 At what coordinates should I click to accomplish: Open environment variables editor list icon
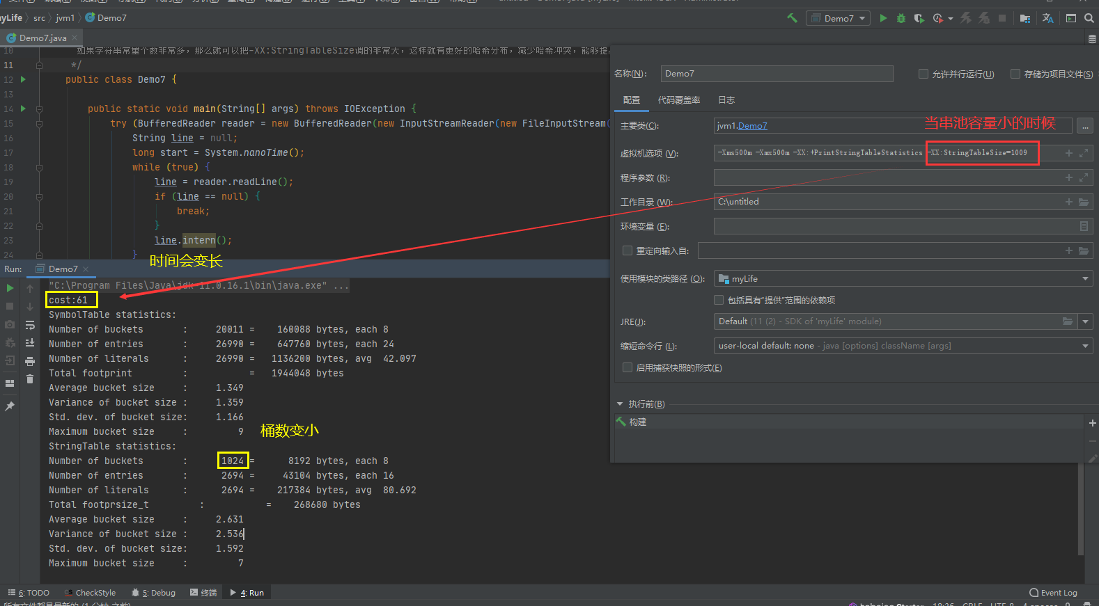[1084, 226]
